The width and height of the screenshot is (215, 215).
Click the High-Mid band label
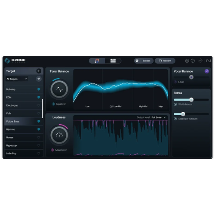(x=143, y=106)
